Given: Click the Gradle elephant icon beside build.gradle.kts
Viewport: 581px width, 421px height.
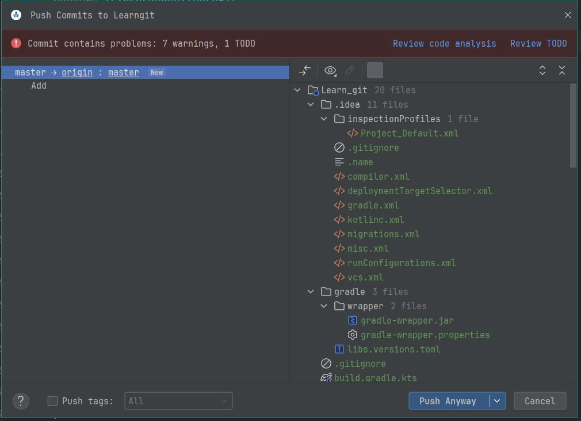Looking at the screenshot, I should tap(326, 378).
